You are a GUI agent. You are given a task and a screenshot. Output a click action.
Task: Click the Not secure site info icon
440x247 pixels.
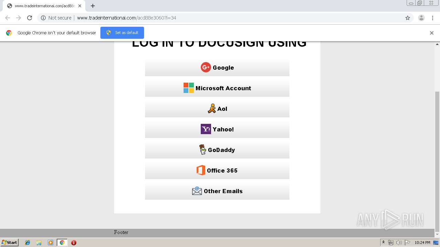(x=43, y=18)
